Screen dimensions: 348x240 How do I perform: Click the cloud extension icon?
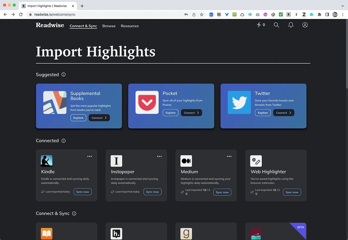coord(242,14)
